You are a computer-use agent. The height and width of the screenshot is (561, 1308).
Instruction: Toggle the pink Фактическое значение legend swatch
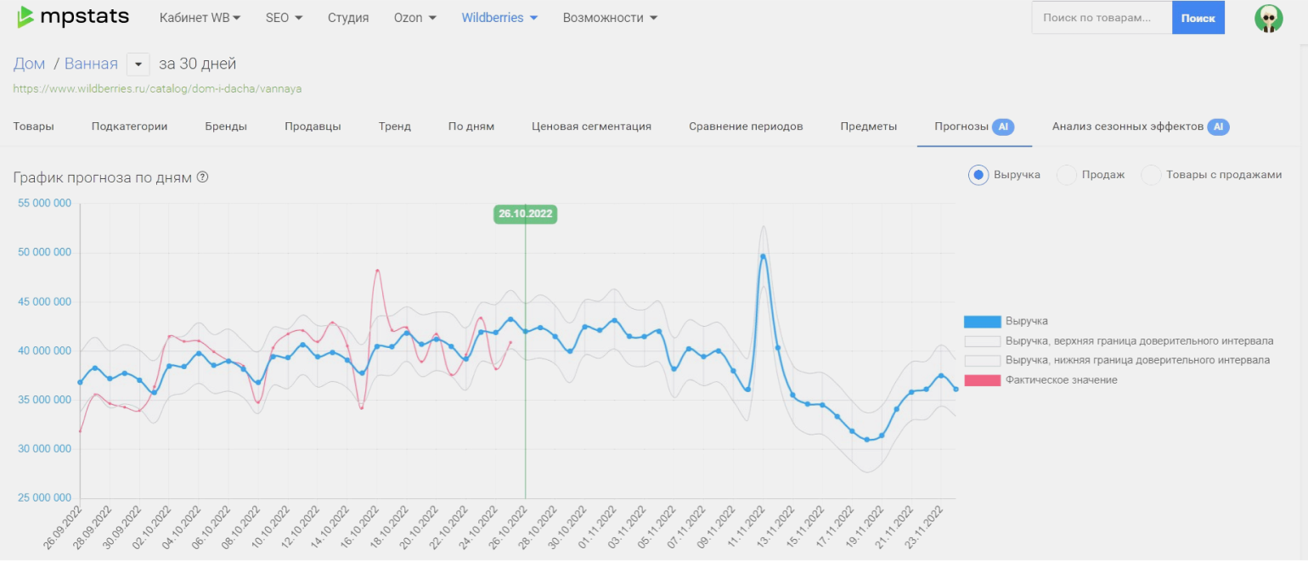982,380
